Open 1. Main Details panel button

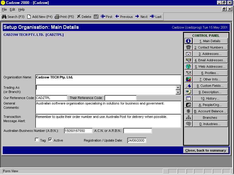[210, 41]
